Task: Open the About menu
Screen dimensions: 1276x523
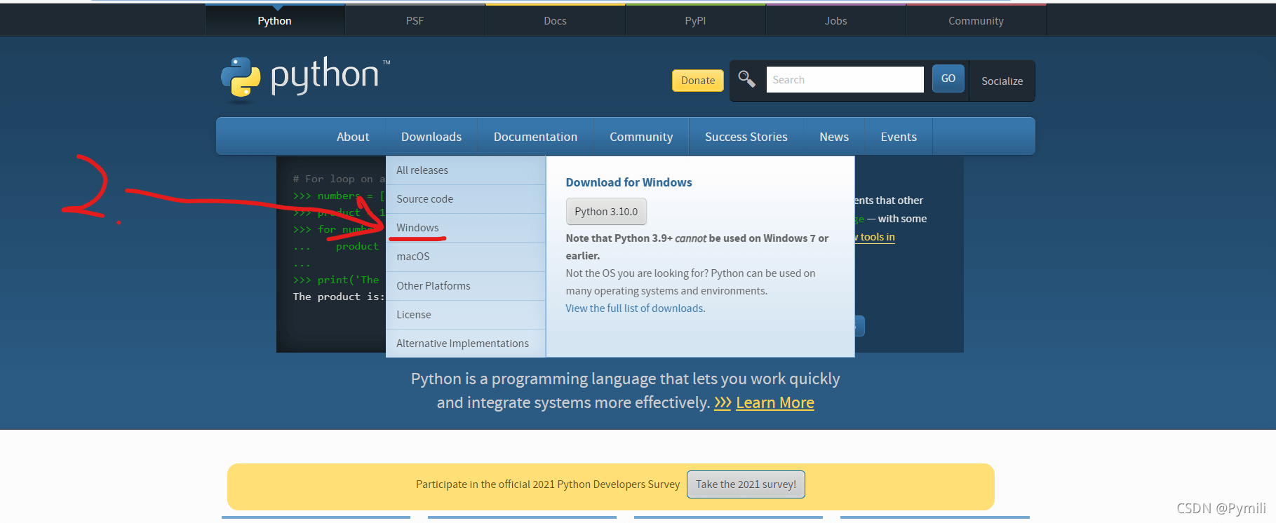Action: [352, 137]
